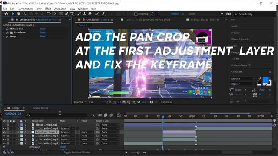The height and width of the screenshot is (156, 278).
Task: Select the Pen tool
Action: (66, 13)
